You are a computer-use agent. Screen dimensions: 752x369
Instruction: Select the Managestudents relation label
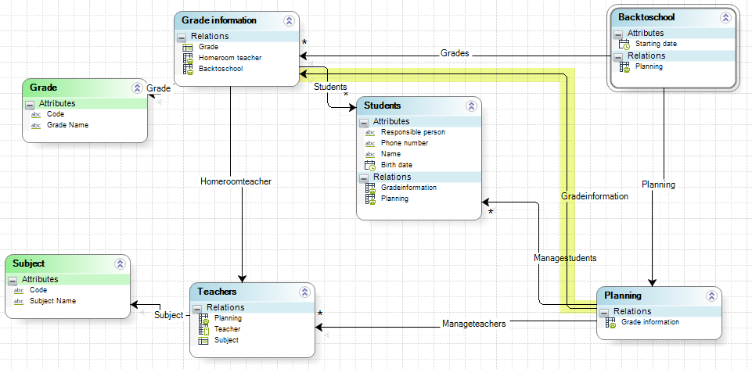(565, 258)
